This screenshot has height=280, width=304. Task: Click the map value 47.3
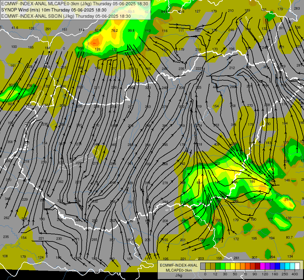200,202
